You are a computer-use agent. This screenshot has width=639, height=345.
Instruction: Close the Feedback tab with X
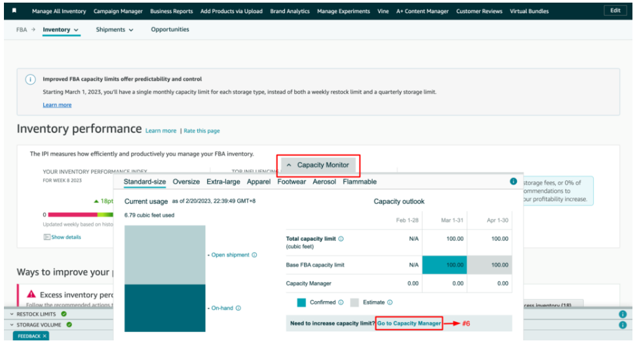45,336
